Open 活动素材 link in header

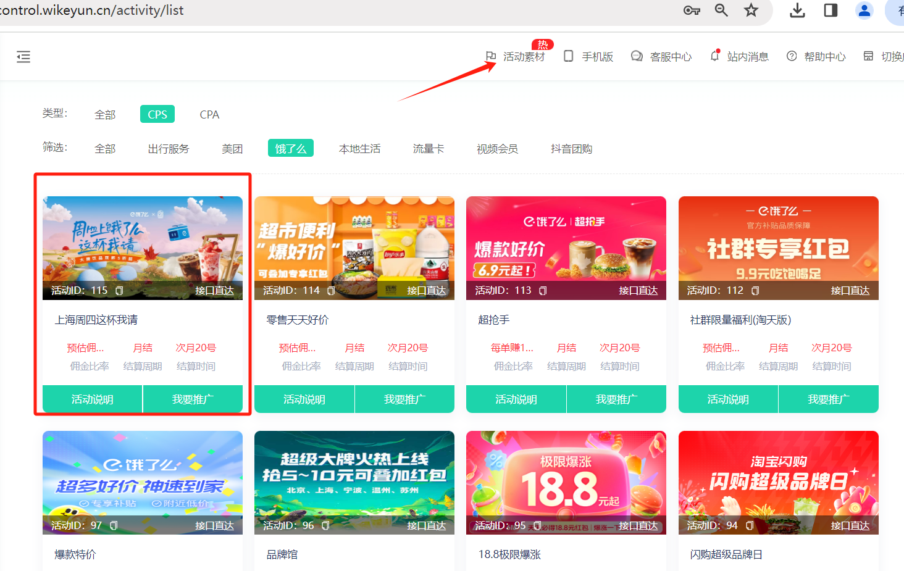524,57
